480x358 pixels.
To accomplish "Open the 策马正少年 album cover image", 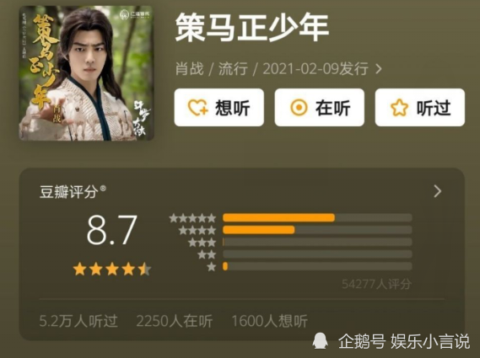I will [86, 73].
